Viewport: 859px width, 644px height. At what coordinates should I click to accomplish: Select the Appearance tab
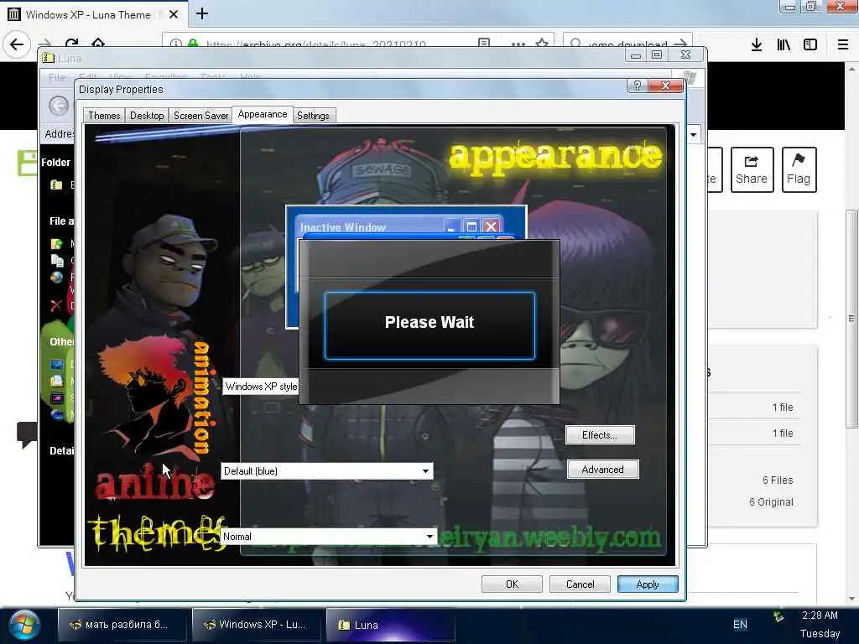pyautogui.click(x=263, y=114)
